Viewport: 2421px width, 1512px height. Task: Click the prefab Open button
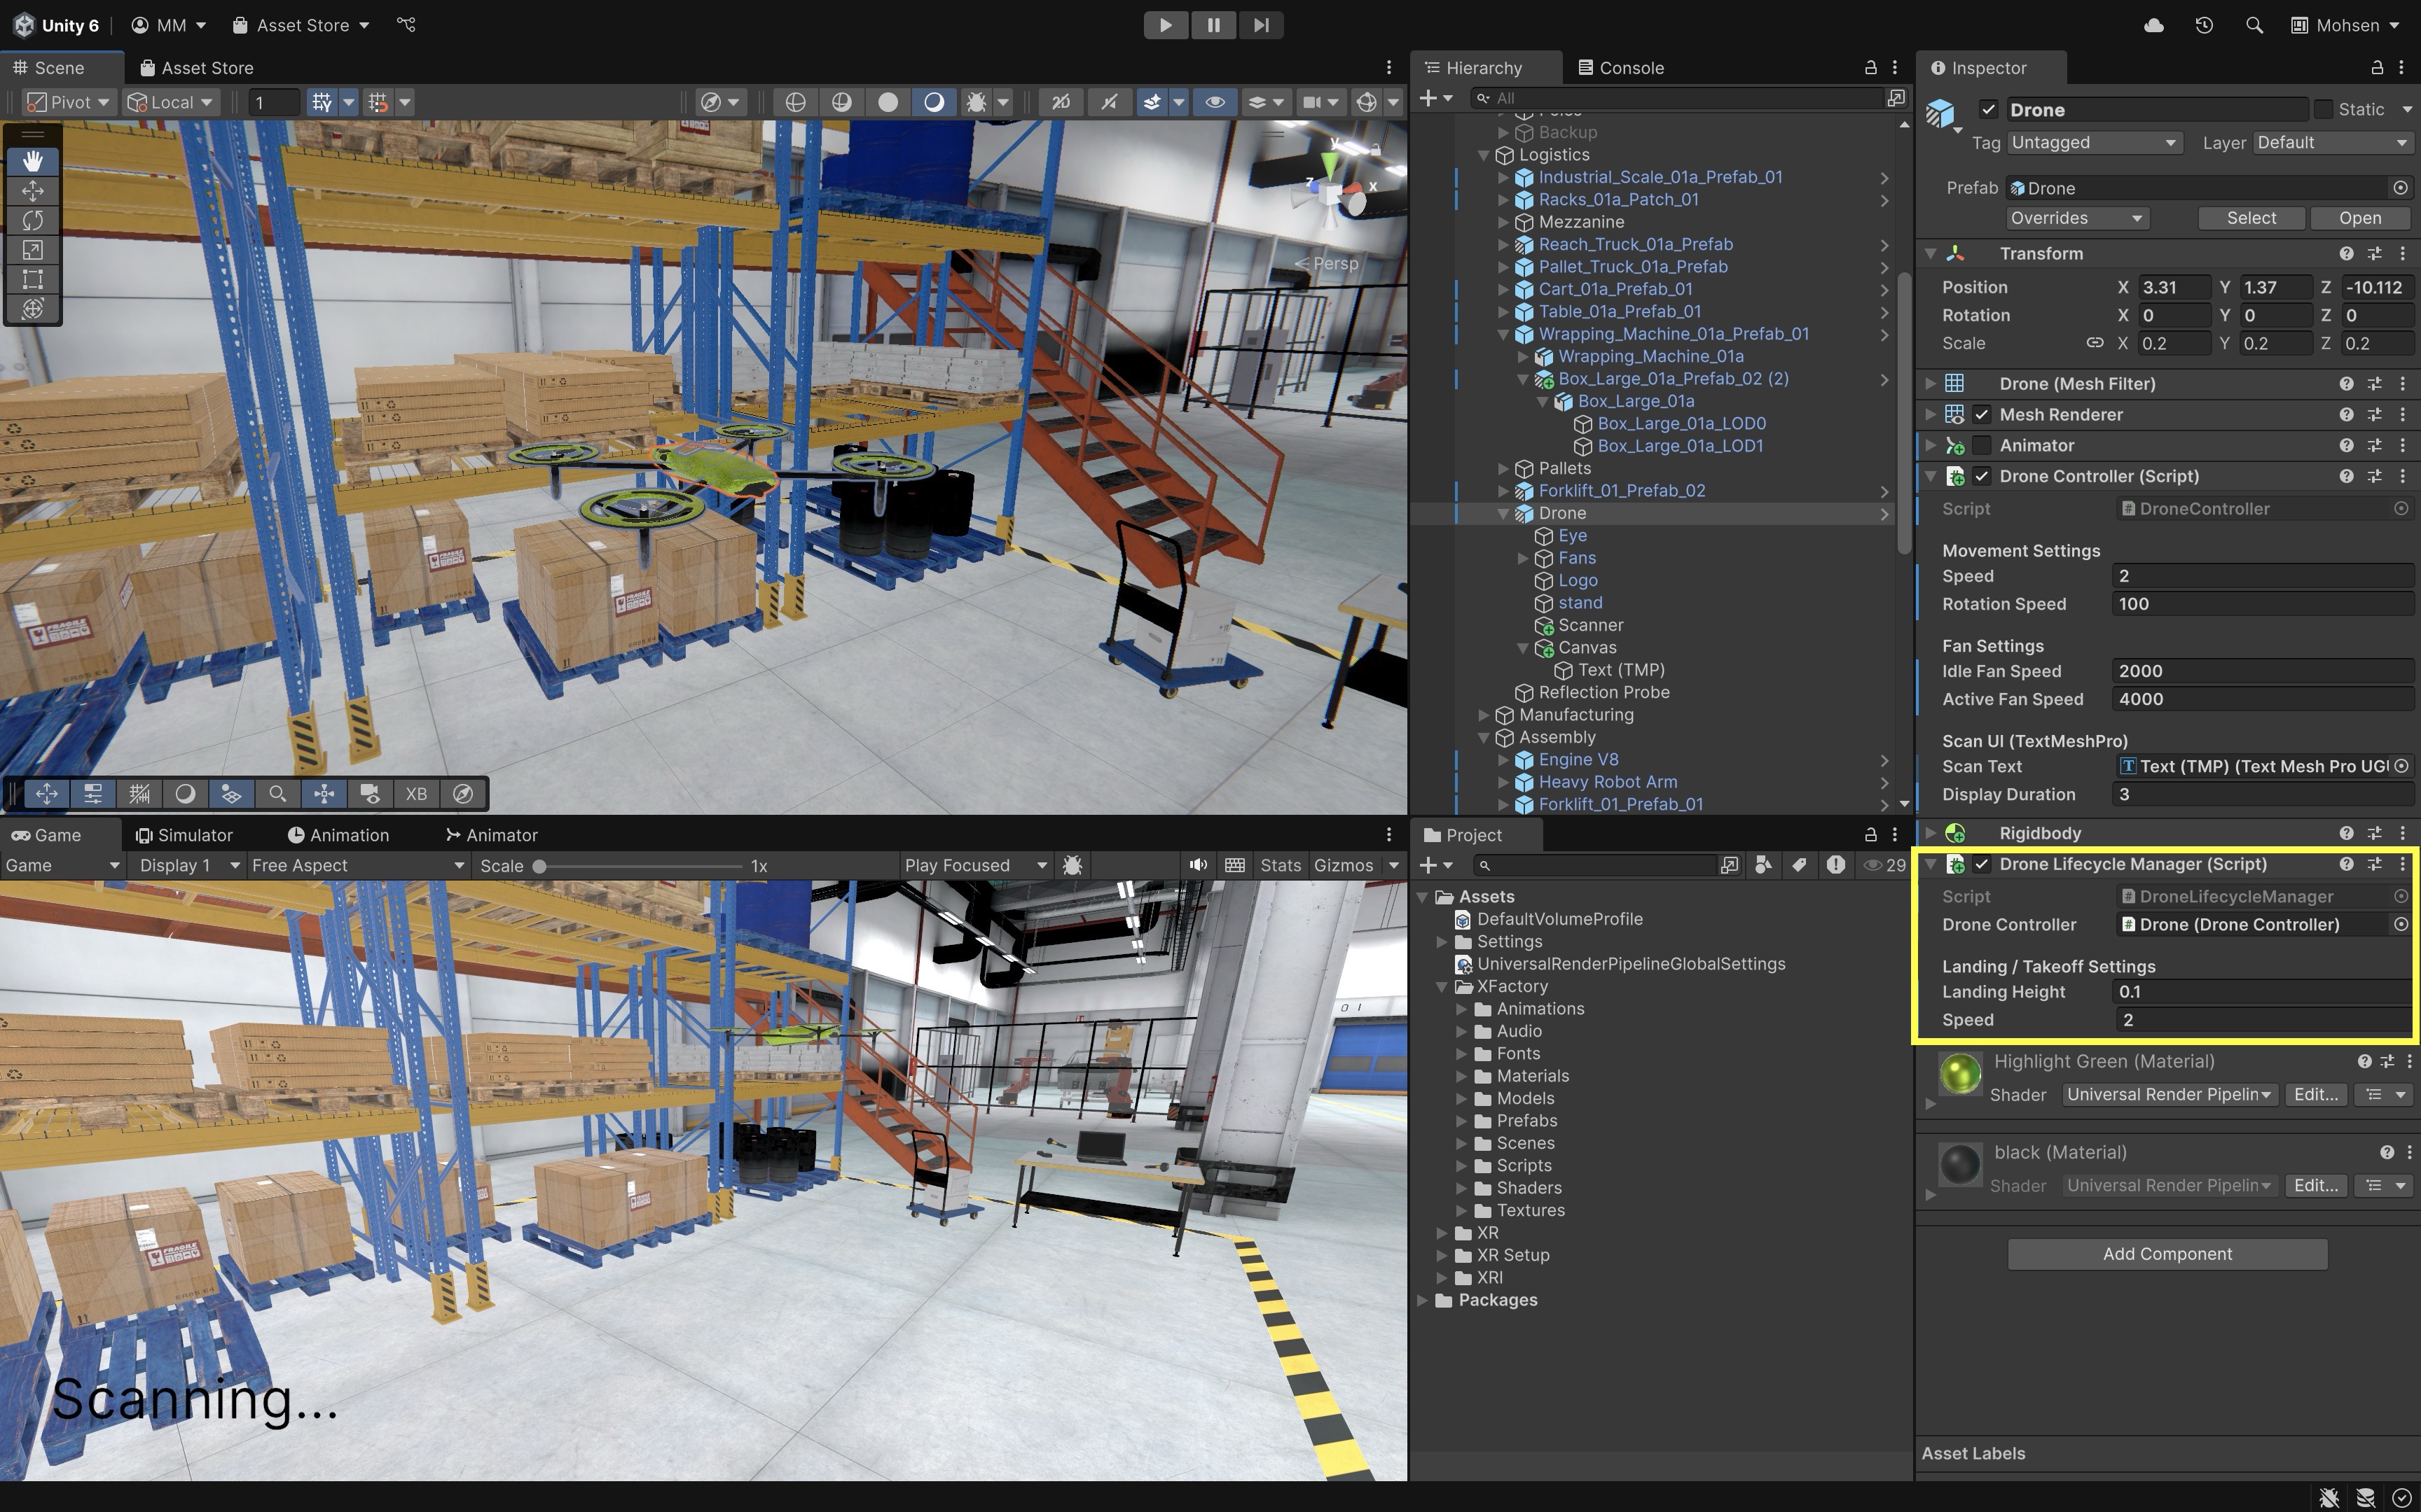tap(2359, 218)
